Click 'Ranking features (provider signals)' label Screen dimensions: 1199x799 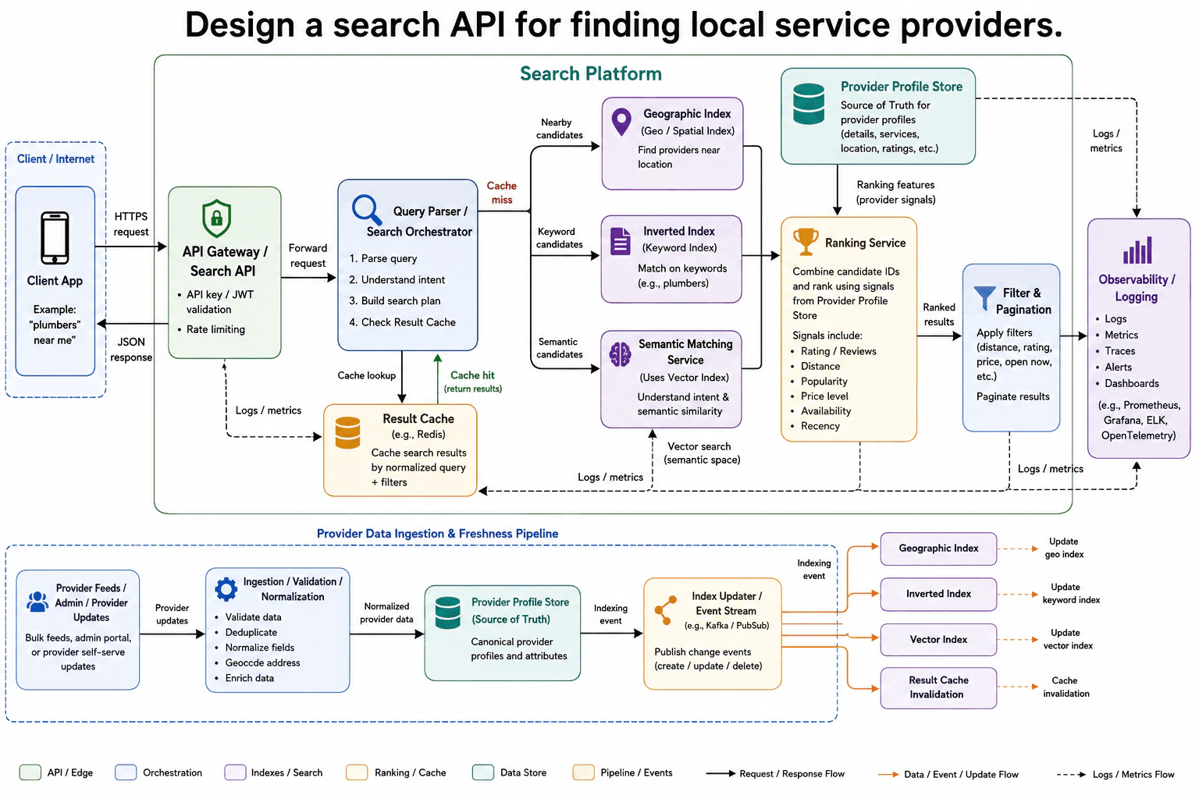pos(895,192)
